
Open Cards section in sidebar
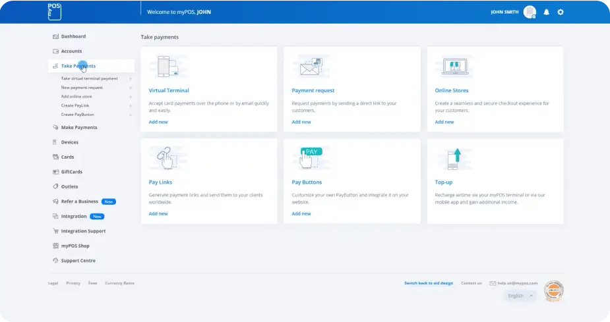tap(67, 157)
